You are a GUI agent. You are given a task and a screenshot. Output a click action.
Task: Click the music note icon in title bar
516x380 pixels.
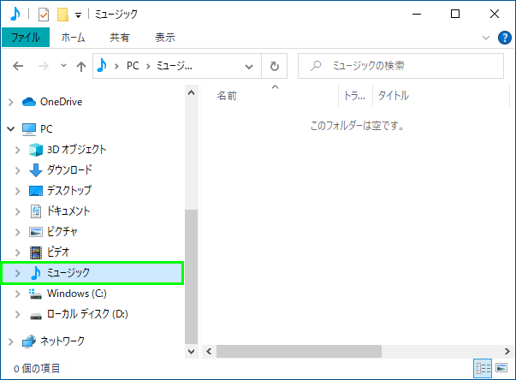click(15, 15)
